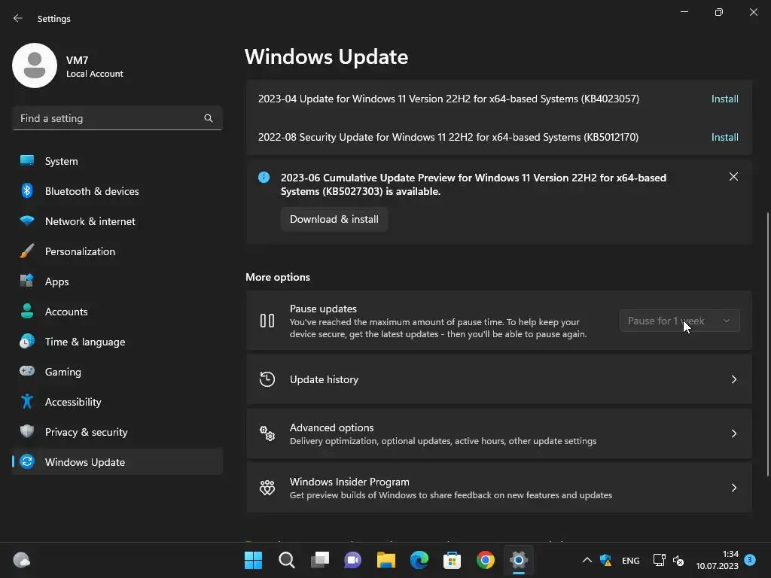This screenshot has height=578, width=771.
Task: Open Windows Insider Program via chevron
Action: pyautogui.click(x=733, y=488)
